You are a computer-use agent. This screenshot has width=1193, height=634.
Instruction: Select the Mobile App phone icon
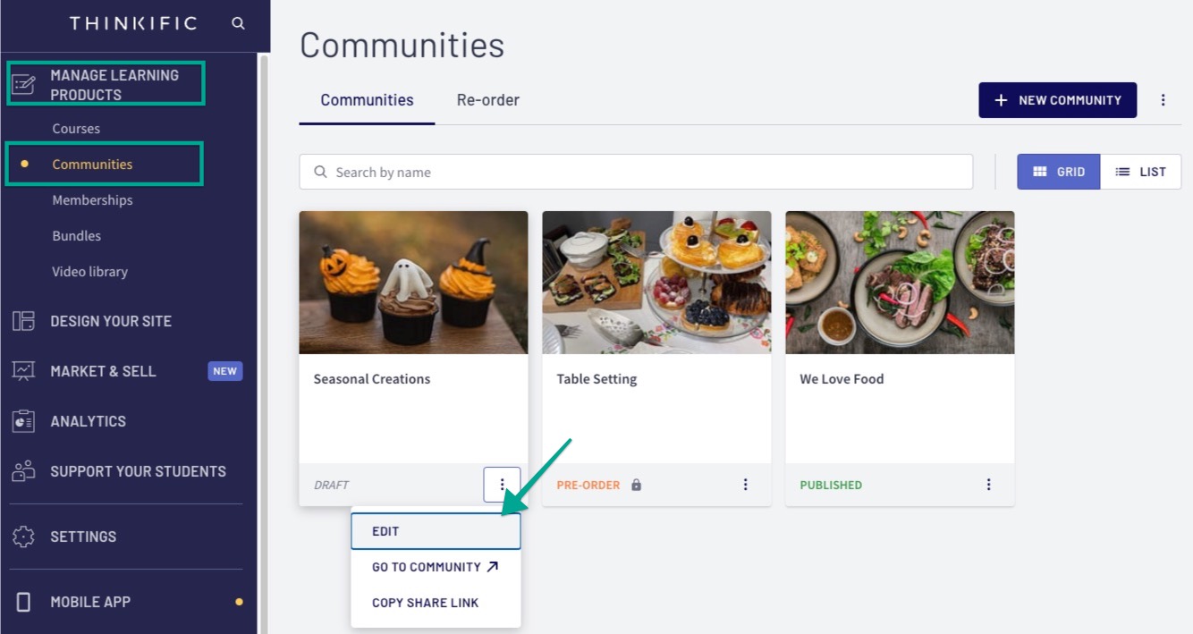pos(23,602)
